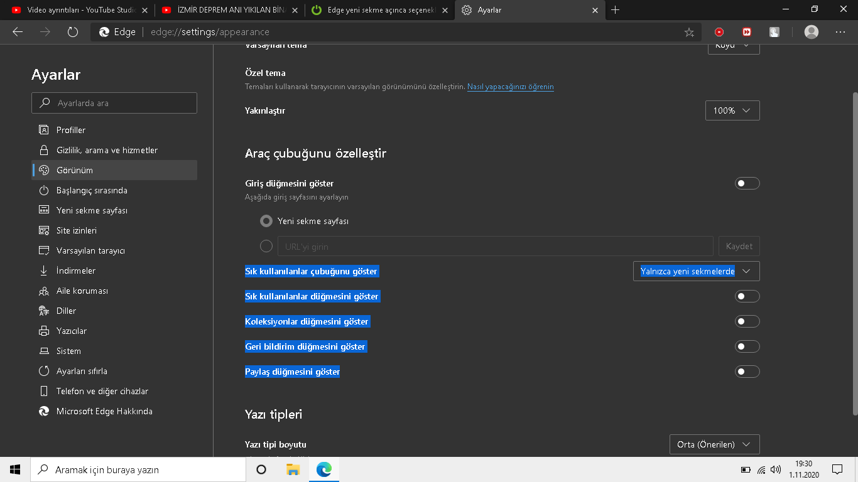
Task: Click the printer icon for Yazıcılar
Action: (x=44, y=331)
